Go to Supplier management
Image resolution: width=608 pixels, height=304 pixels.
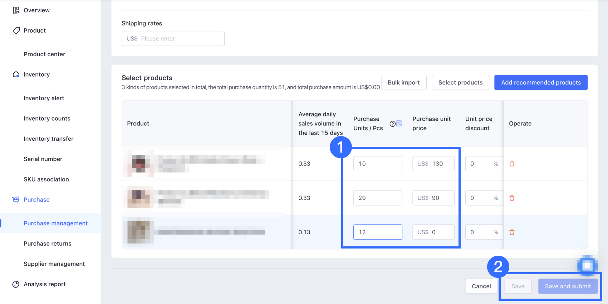[x=54, y=264]
